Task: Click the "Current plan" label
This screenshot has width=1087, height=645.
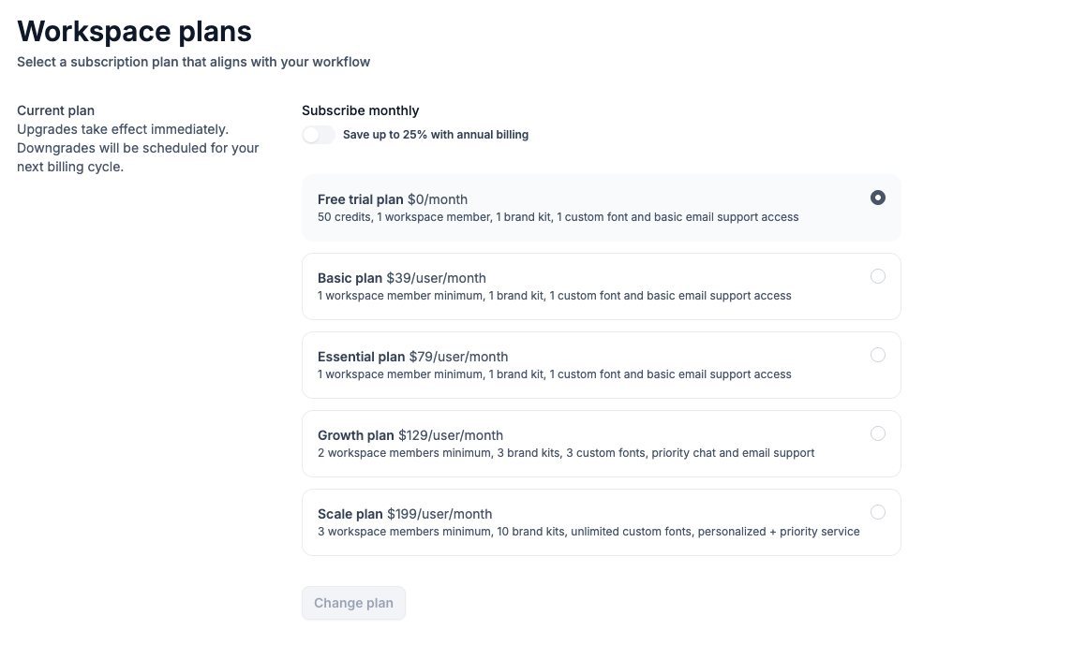Action: pyautogui.click(x=55, y=110)
